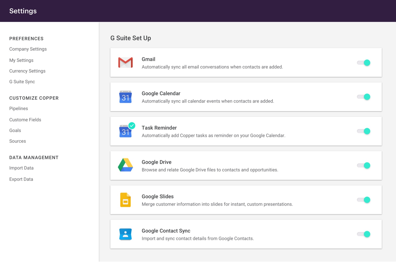Toggle off Gmail sync
This screenshot has width=396, height=262.
coord(364,63)
